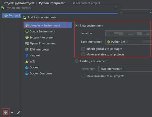
Task: Click the Location path input field
Action: tap(129, 33)
